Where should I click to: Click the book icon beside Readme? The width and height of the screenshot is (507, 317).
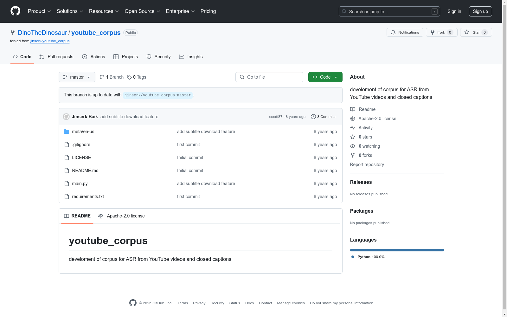353,109
